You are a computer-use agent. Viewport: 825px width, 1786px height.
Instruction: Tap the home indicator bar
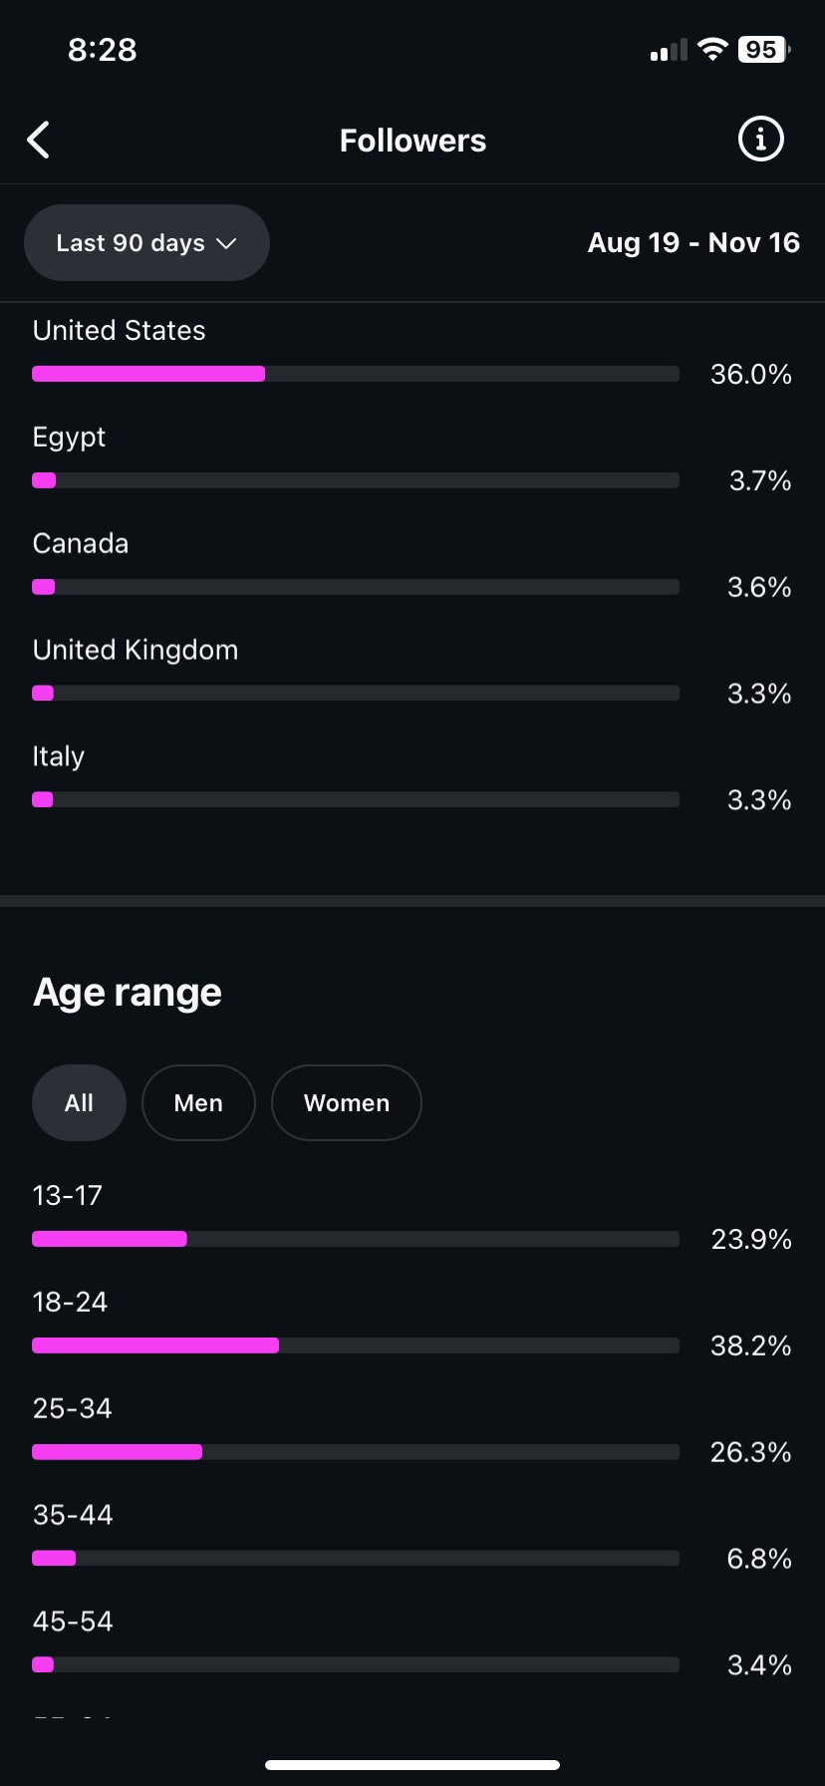[412, 1765]
